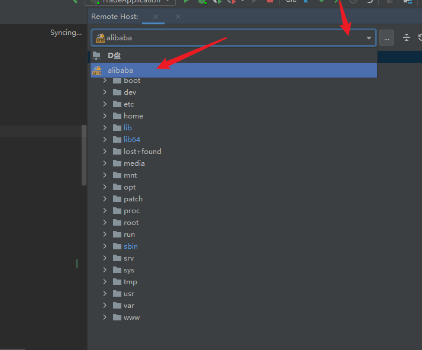This screenshot has width=422, height=350.
Task: Select the blue lib64 folder name
Action: tap(132, 140)
